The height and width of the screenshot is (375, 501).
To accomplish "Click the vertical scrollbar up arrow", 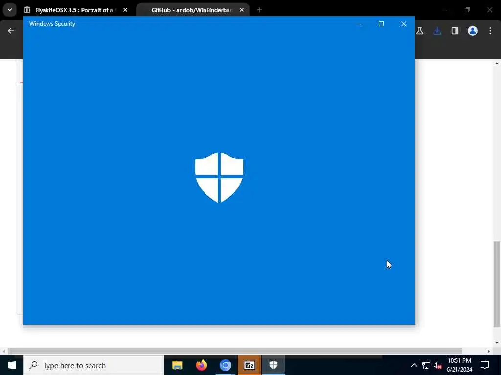I will (x=497, y=63).
